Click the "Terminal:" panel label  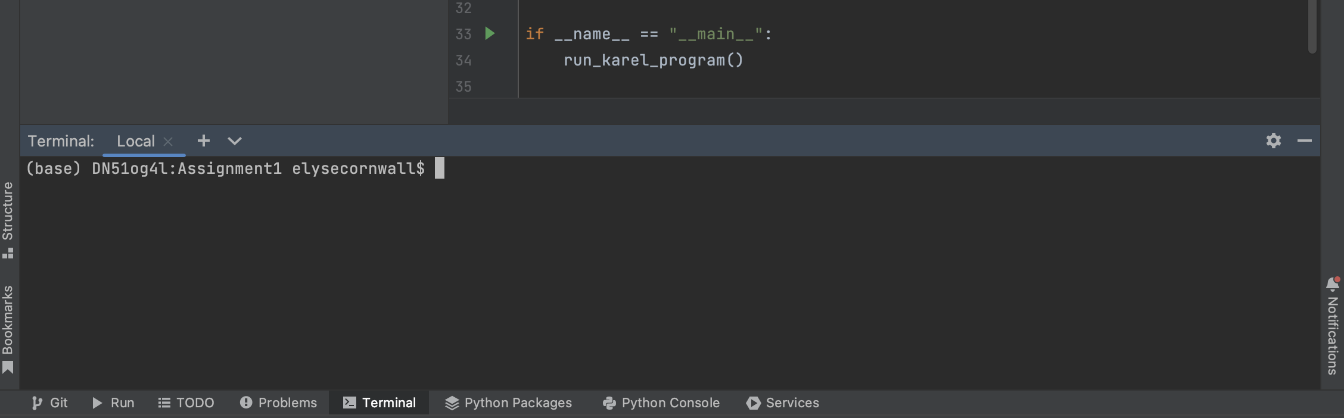[x=61, y=141]
